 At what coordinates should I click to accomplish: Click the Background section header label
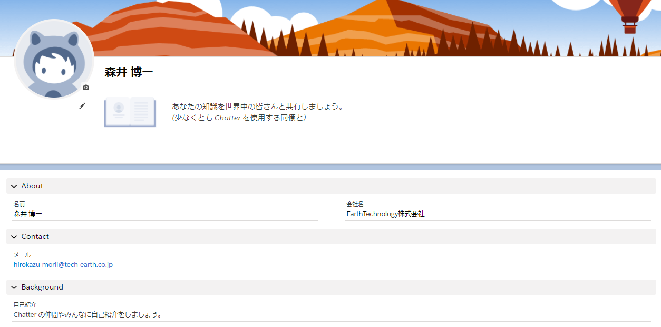pyautogui.click(x=42, y=287)
